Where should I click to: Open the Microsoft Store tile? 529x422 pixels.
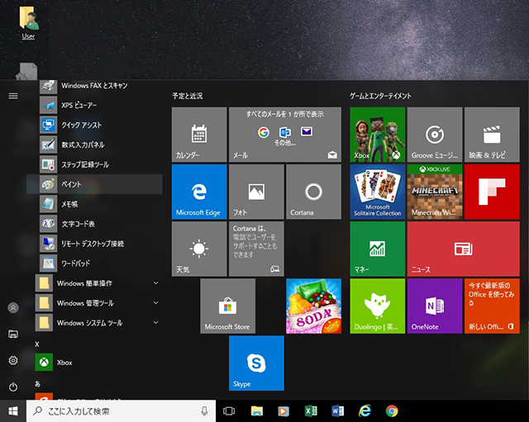pos(227,306)
